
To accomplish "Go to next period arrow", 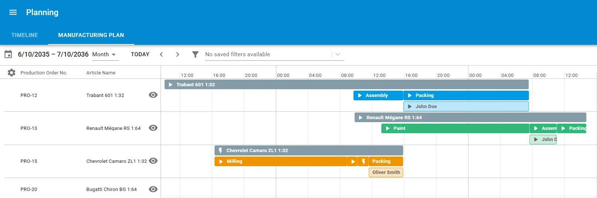I will click(178, 54).
